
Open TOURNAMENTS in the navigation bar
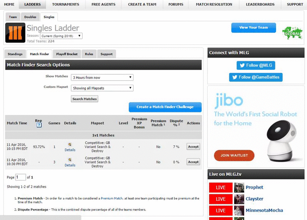pos(66,4)
